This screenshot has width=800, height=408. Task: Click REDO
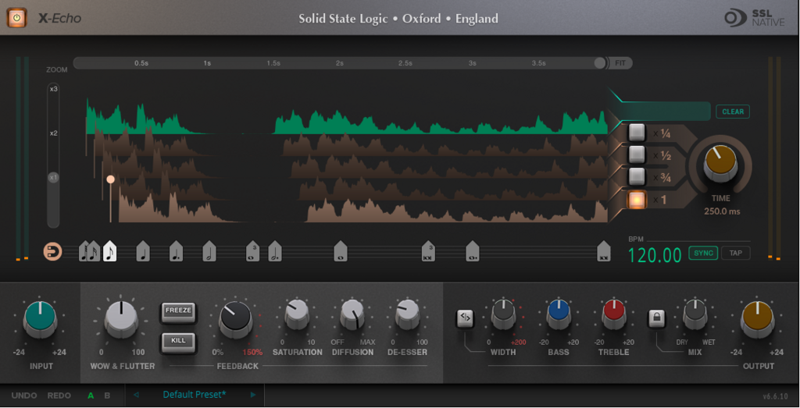click(59, 396)
